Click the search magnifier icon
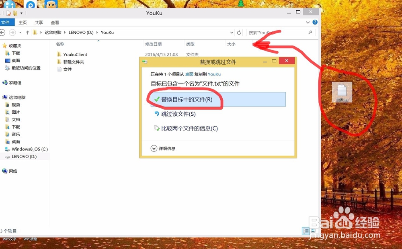This screenshot has width=402, height=249. tap(310, 33)
